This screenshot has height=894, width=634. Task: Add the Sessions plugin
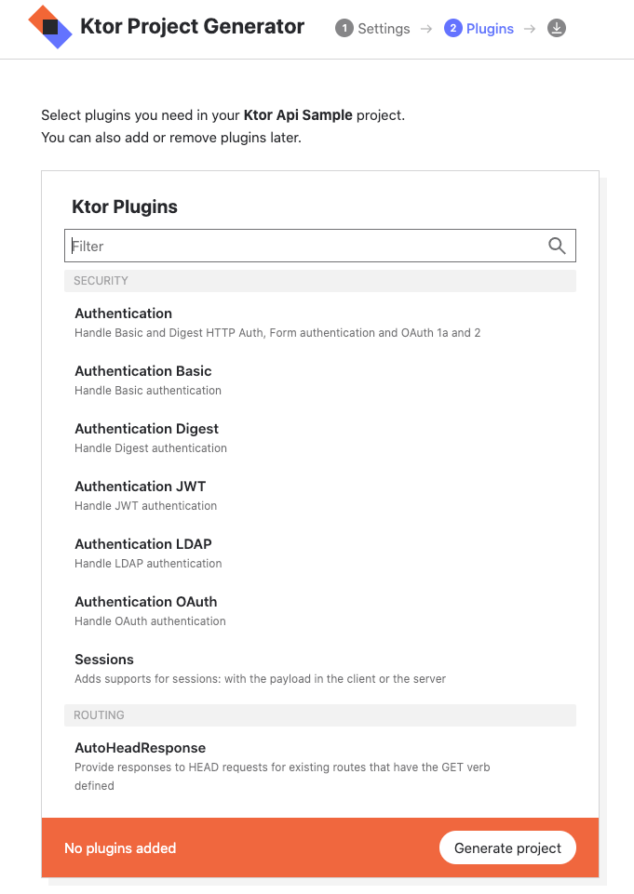tap(104, 660)
